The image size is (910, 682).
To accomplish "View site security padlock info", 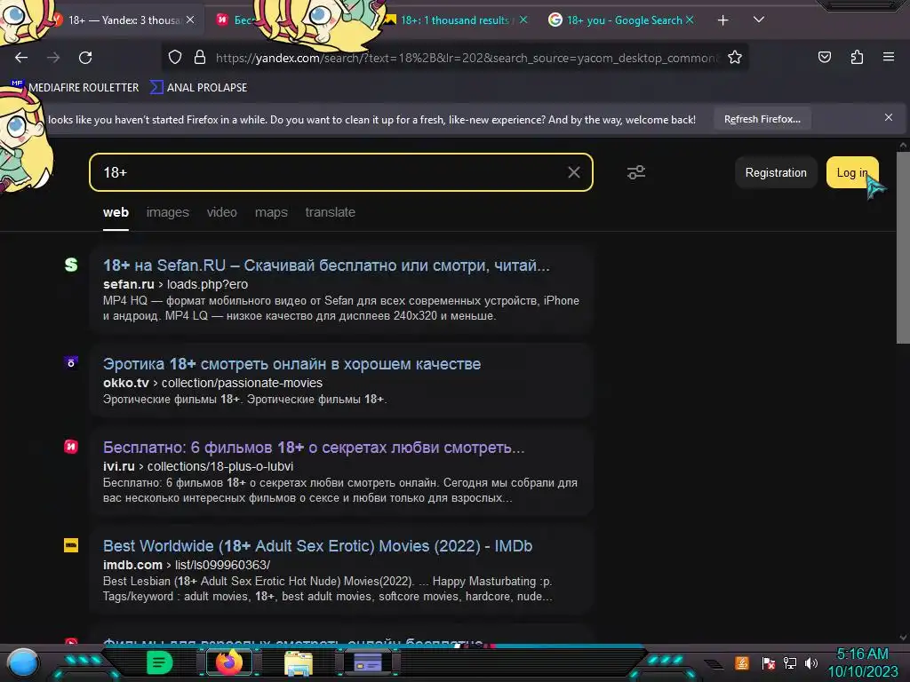I will click(x=200, y=58).
